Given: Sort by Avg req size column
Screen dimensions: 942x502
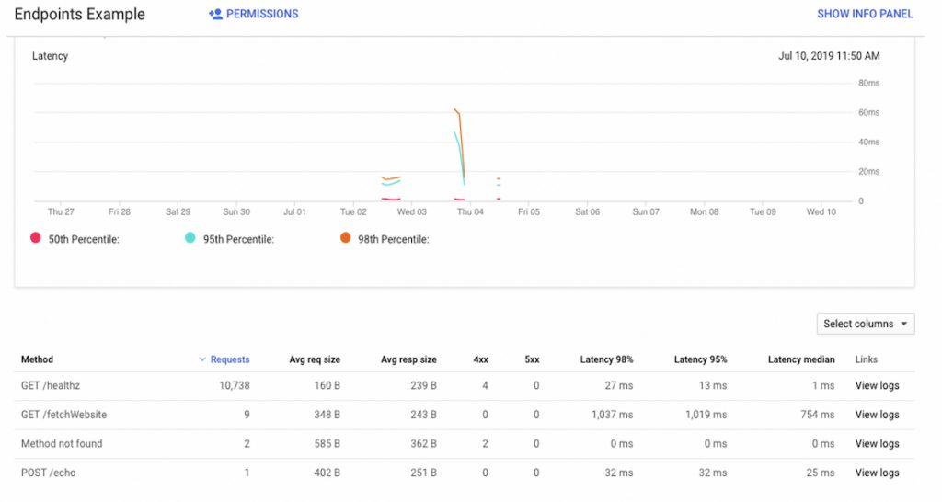Looking at the screenshot, I should tap(315, 359).
